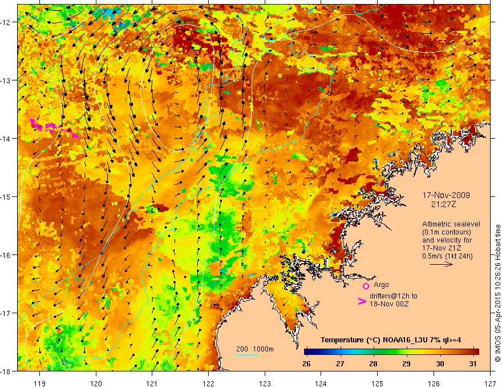The width and height of the screenshot is (502, 388).
Task: Click longitude axis label 123
Action: click(x=265, y=383)
